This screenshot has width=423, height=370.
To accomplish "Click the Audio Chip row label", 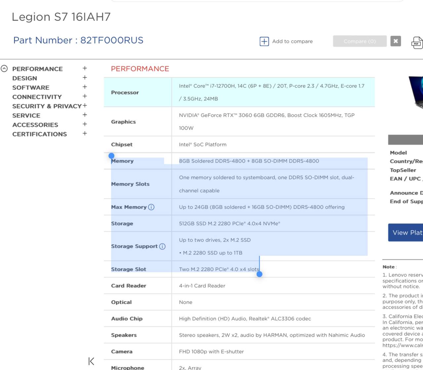I will pyautogui.click(x=127, y=319).
